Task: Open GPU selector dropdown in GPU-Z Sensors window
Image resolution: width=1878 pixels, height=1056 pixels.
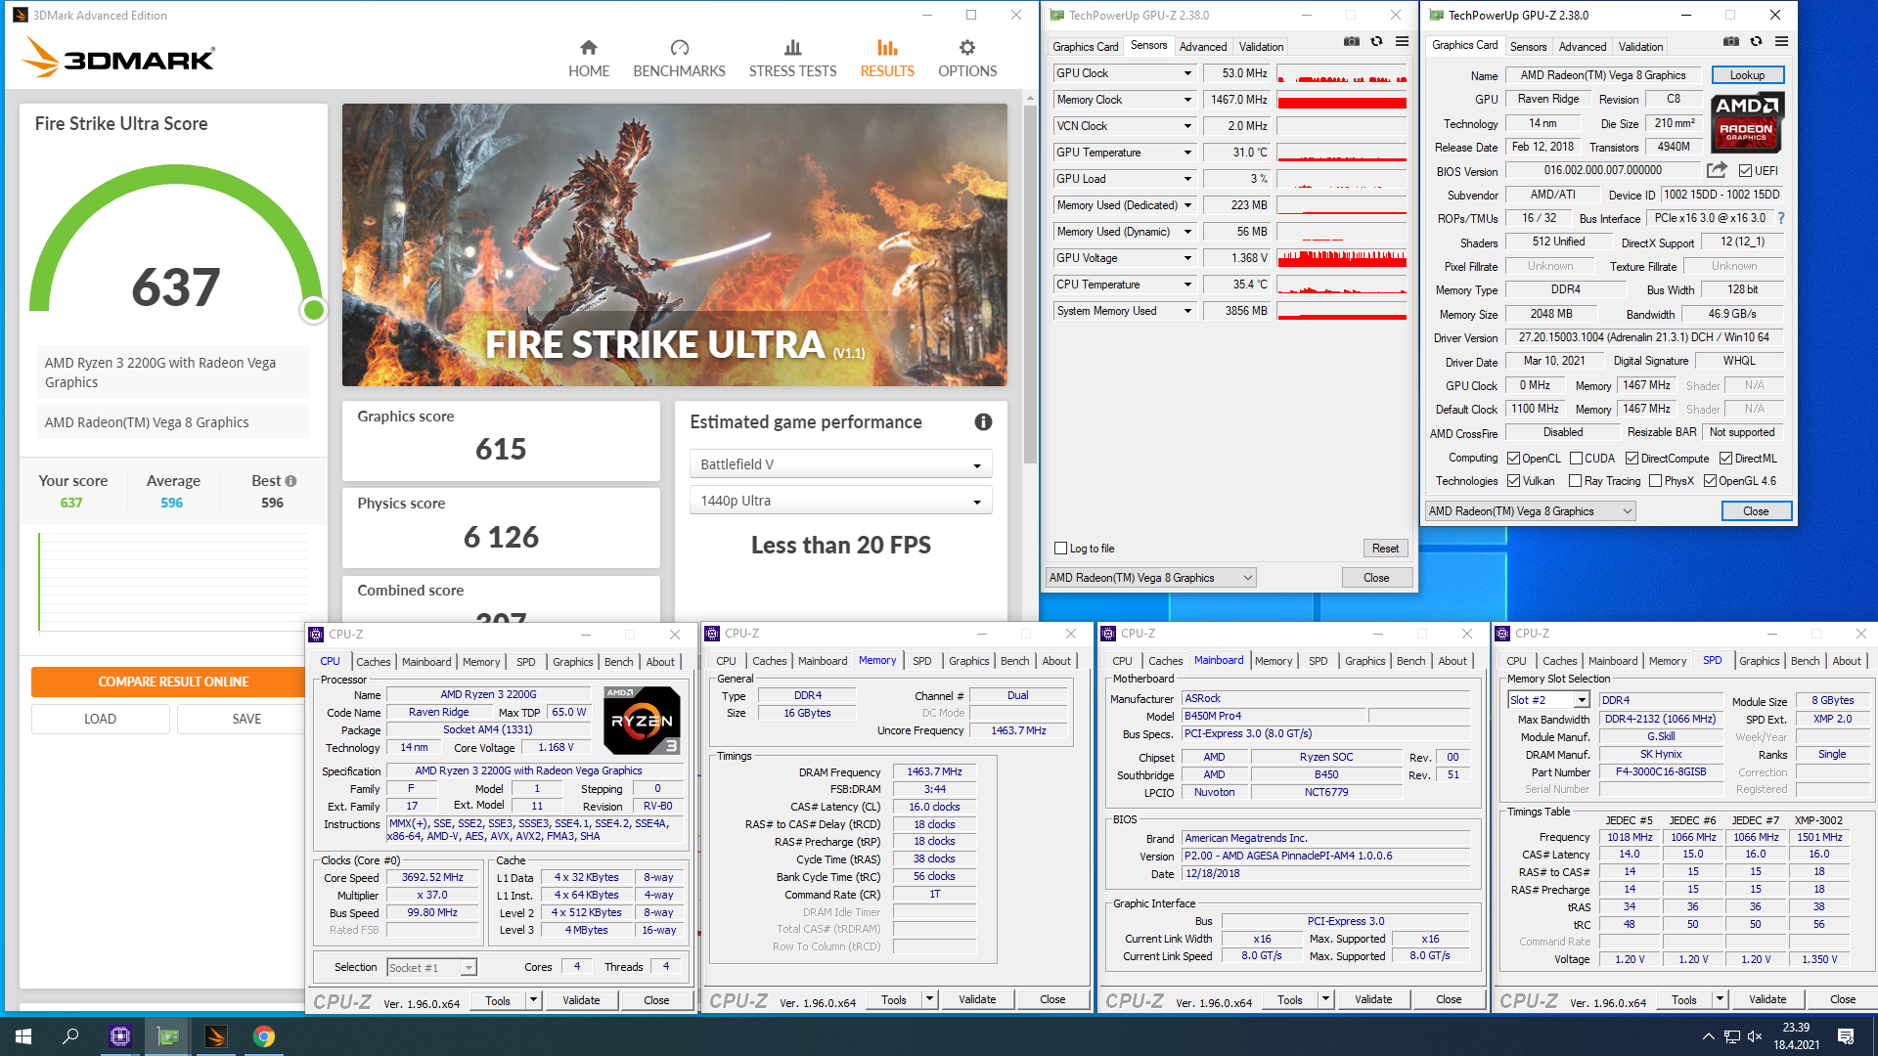Action: click(1150, 578)
